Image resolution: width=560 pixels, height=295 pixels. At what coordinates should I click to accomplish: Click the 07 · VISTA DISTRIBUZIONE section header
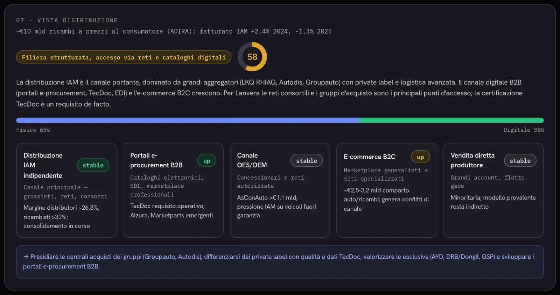(x=67, y=20)
